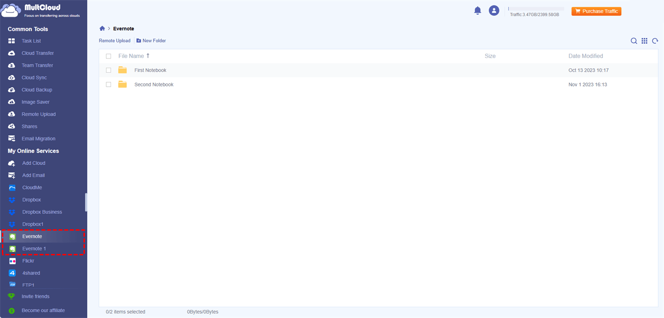
Task: Click the Invite friends trophy icon
Action: click(x=12, y=297)
